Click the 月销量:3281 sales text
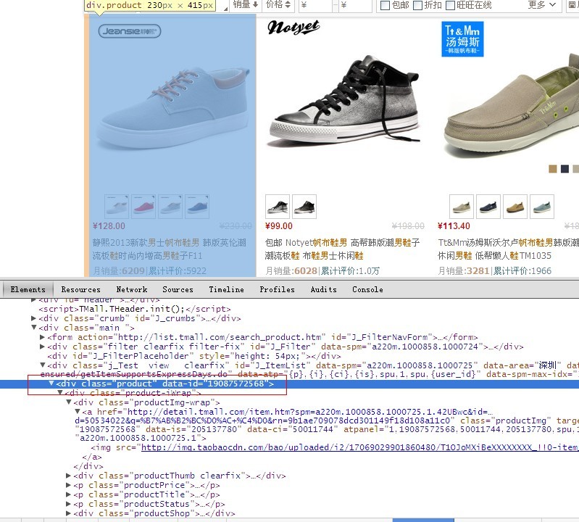 (464, 271)
